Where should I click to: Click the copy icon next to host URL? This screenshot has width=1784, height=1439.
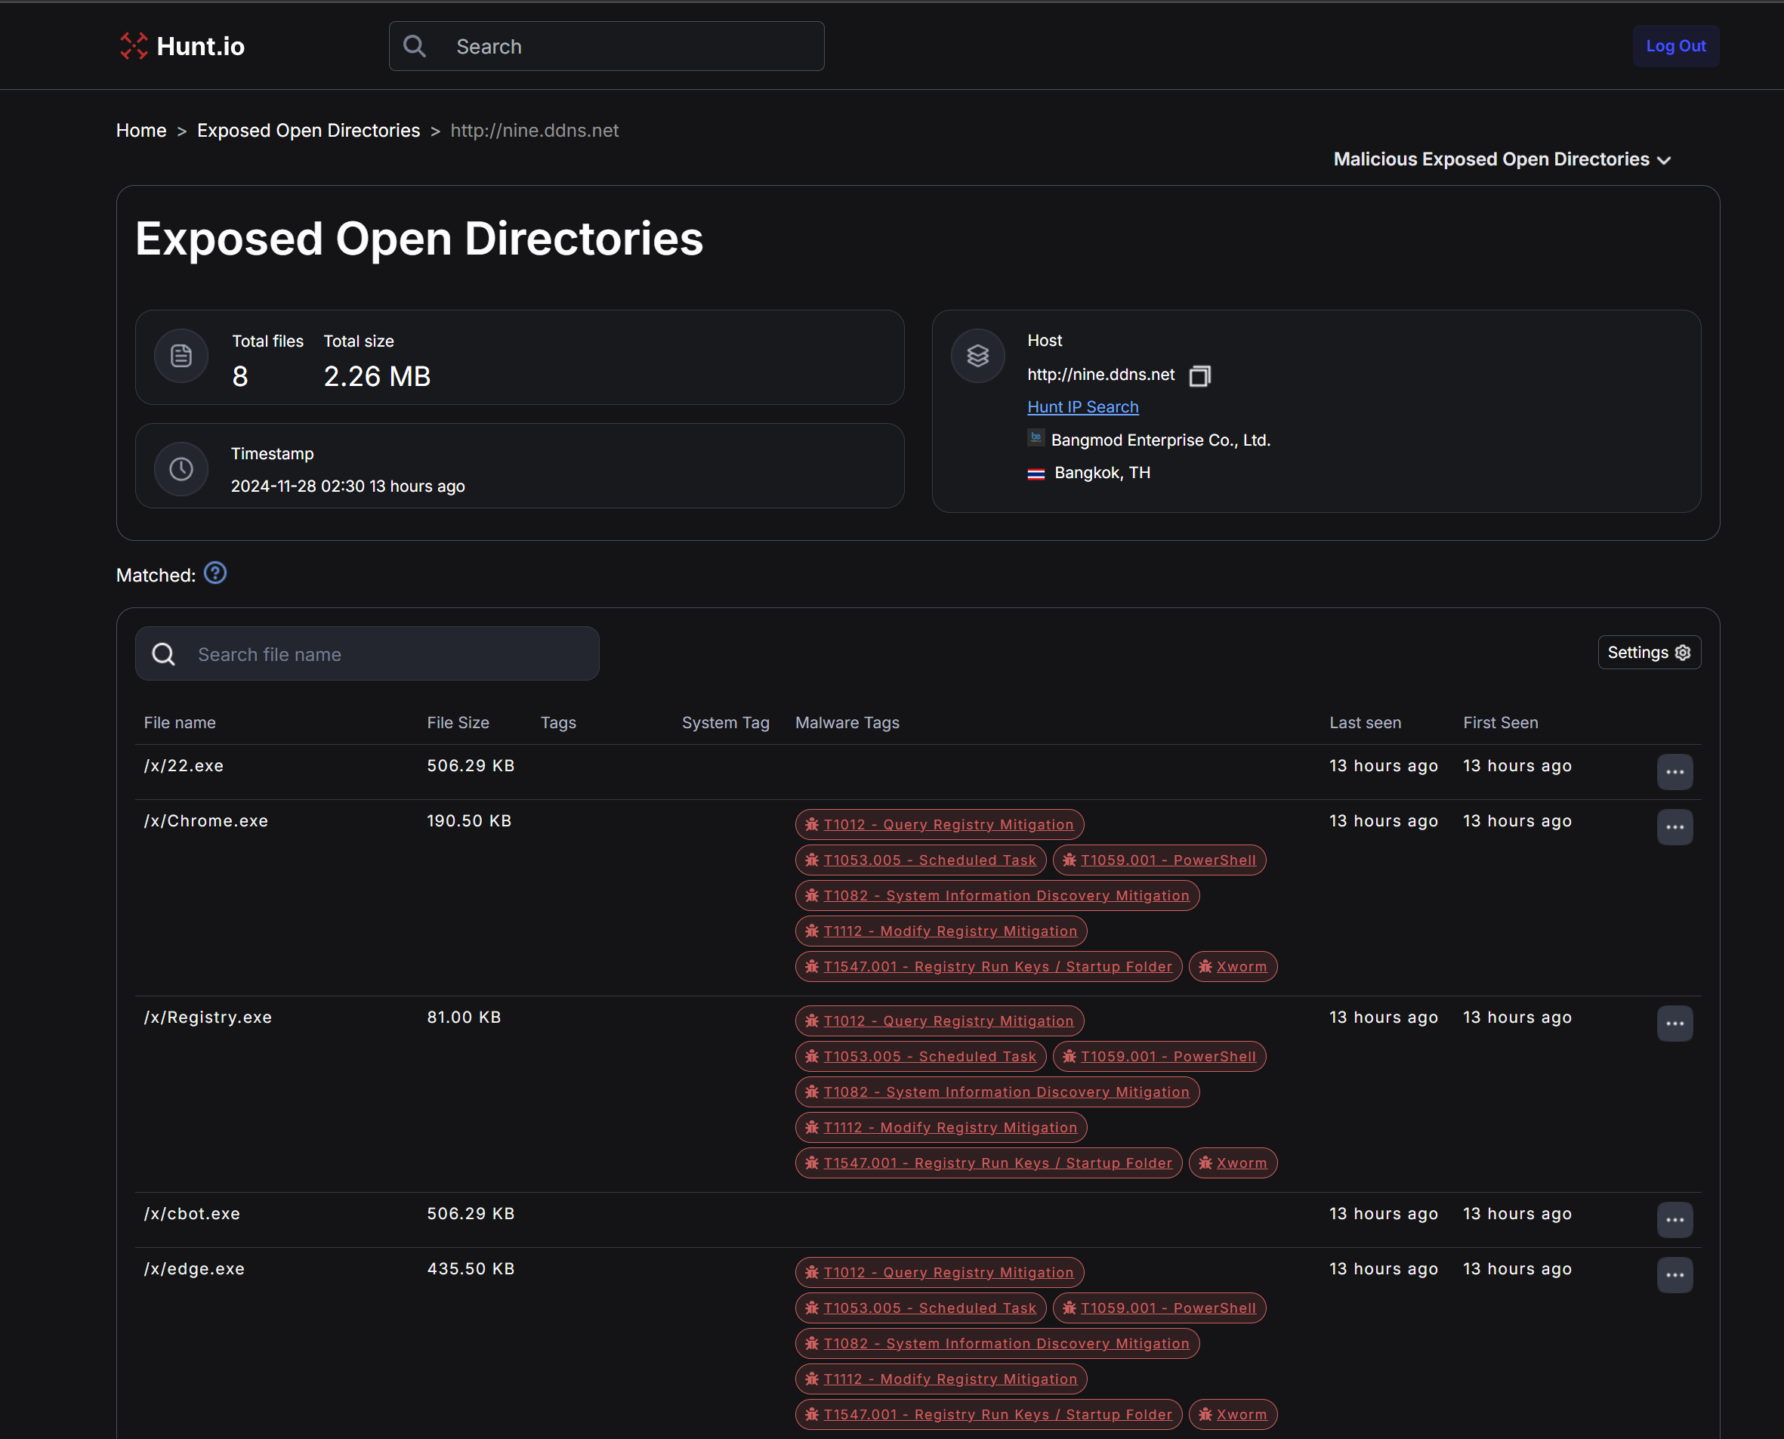click(x=1199, y=375)
